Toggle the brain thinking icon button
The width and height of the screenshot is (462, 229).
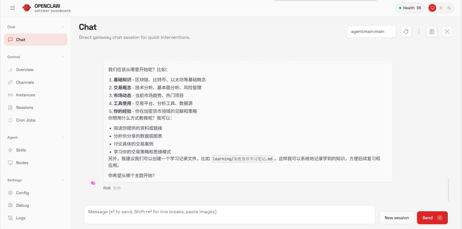coord(432,32)
